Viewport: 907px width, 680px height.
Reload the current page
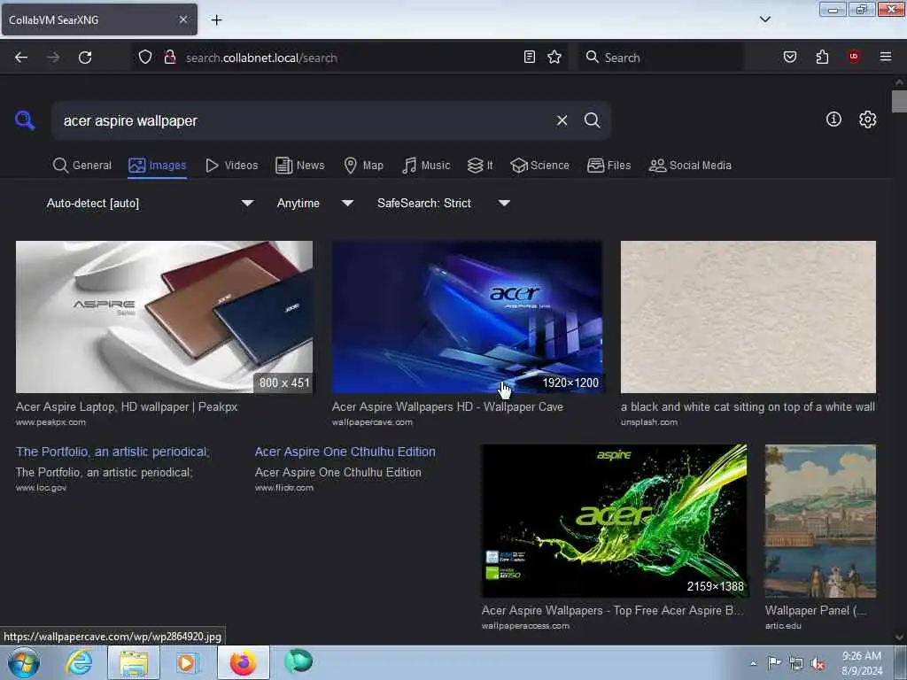[85, 58]
